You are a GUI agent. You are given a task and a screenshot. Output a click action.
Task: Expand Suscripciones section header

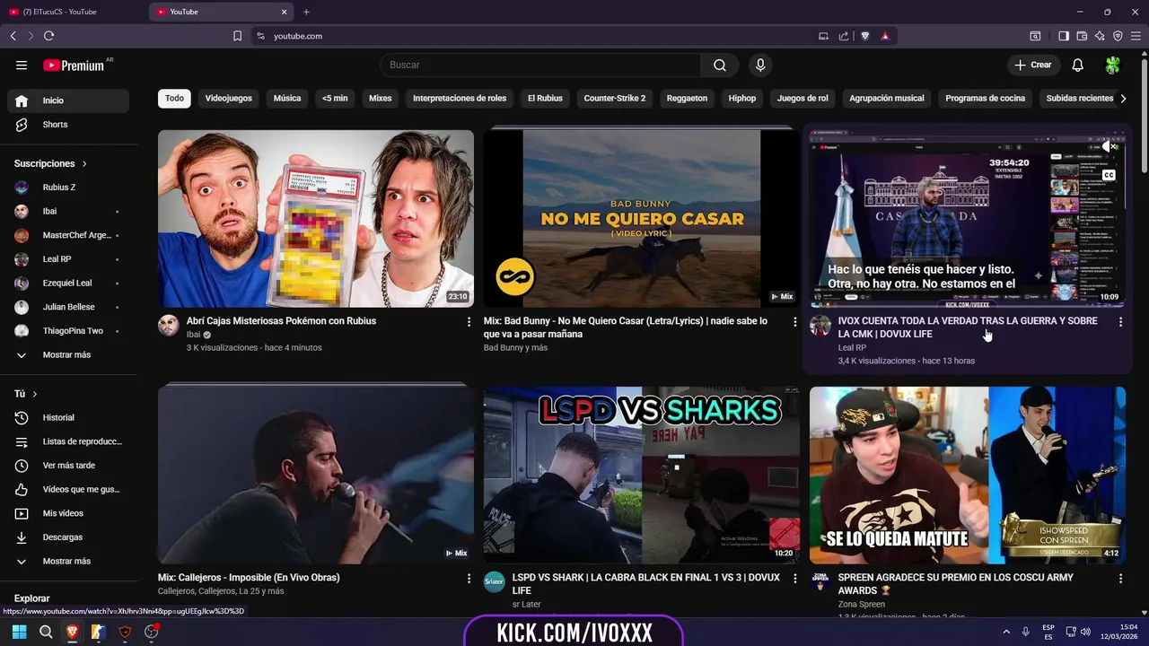coord(50,163)
